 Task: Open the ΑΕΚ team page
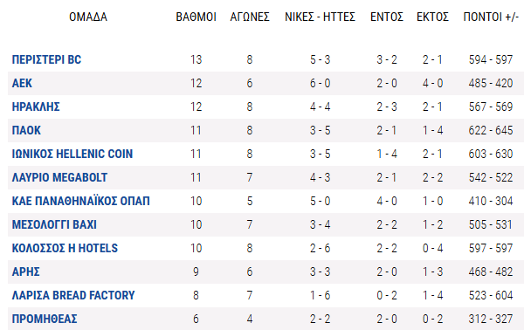(22, 83)
